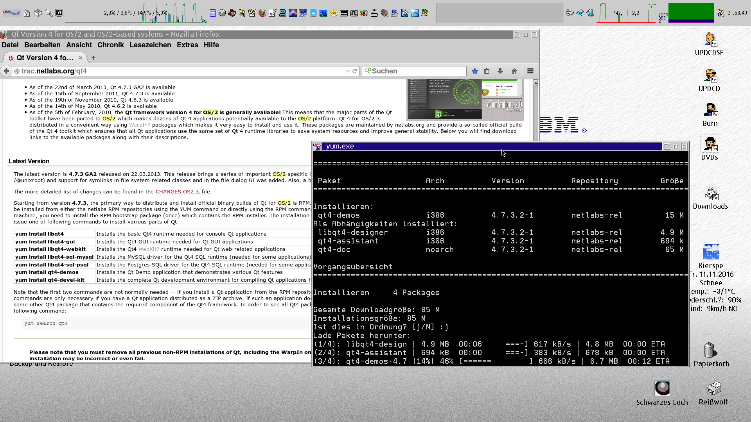751x422 pixels.
Task: Open the CHANGES.OS2 file link
Action: tap(174, 192)
